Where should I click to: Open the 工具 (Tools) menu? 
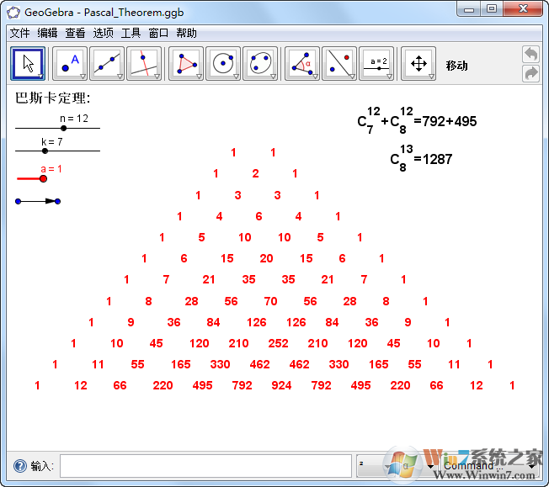tap(131, 34)
